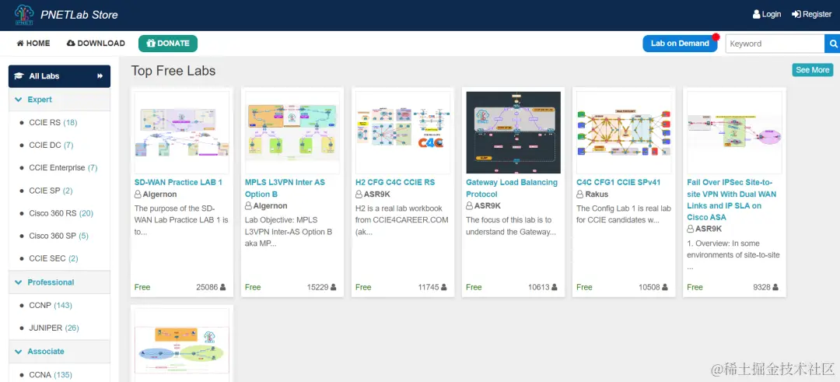Click user icon beside Rakus
The width and height of the screenshot is (840, 382).
coord(579,194)
